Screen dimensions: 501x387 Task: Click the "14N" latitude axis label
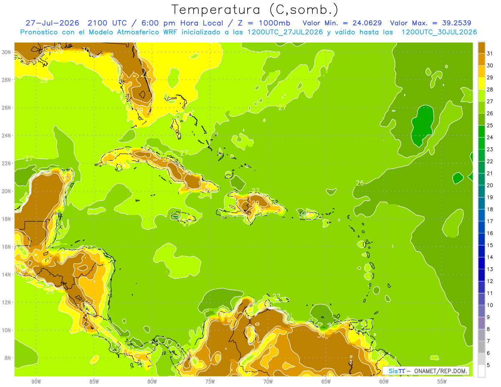(x=7, y=274)
